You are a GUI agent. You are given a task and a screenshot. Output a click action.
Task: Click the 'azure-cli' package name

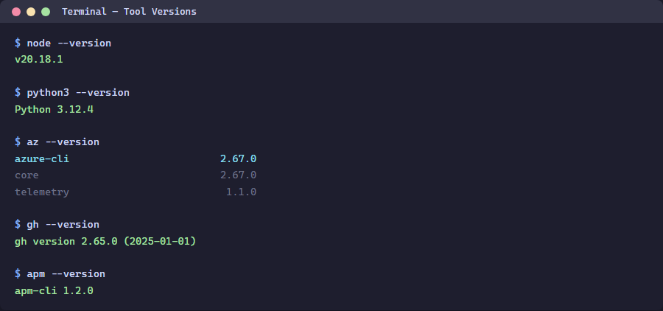tap(42, 158)
